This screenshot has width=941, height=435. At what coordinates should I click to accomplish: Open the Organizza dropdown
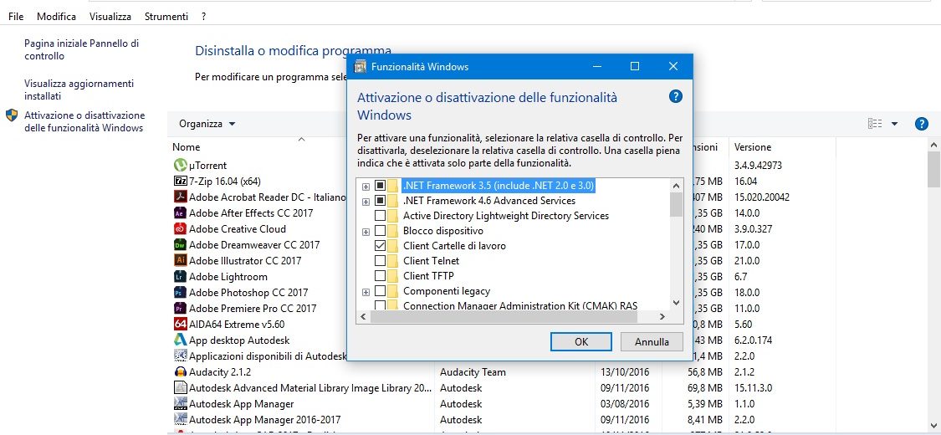pos(207,124)
